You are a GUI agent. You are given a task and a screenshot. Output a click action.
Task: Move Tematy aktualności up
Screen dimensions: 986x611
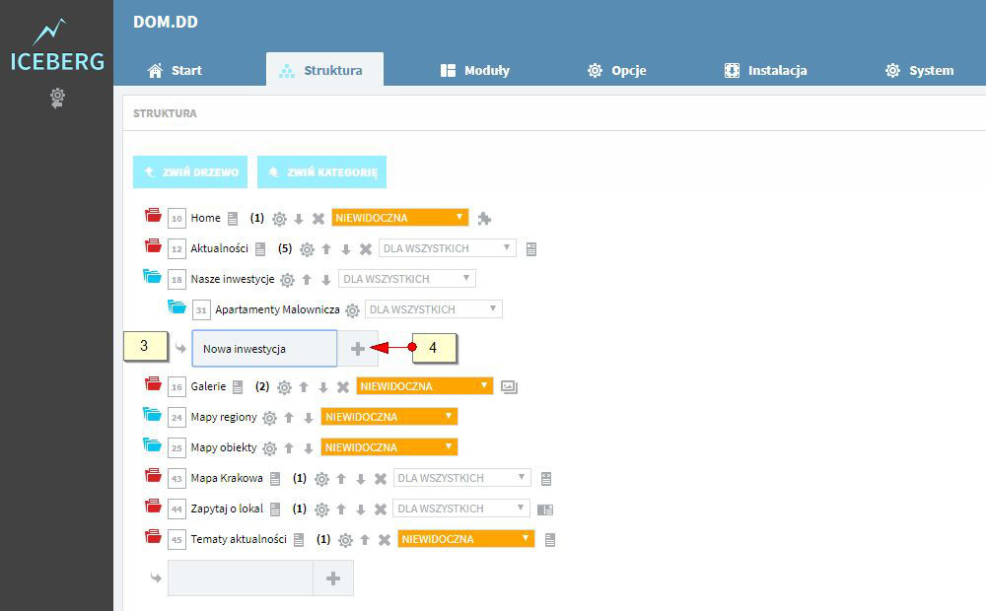click(x=366, y=541)
